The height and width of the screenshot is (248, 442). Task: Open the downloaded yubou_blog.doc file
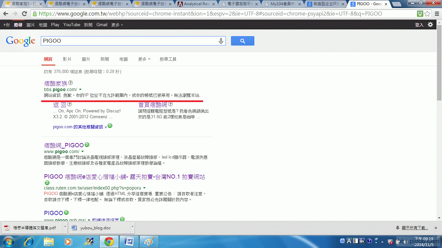(x=99, y=228)
